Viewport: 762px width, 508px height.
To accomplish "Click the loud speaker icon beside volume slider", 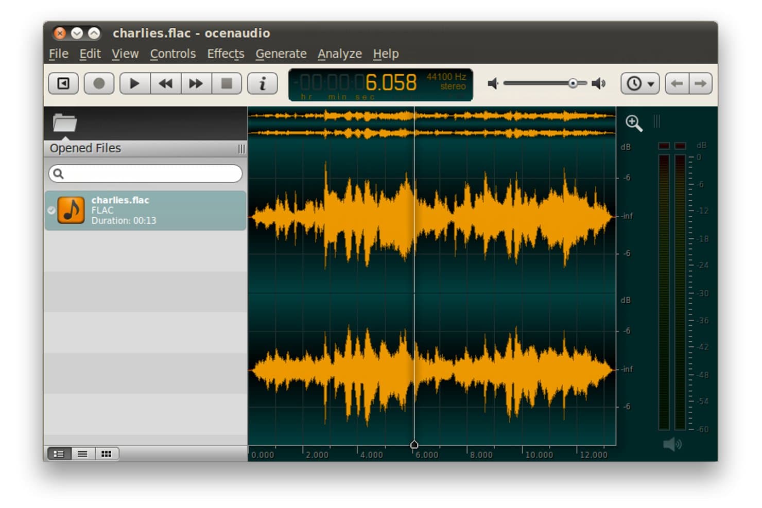I will (599, 83).
